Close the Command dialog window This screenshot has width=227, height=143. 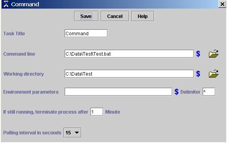222,4
